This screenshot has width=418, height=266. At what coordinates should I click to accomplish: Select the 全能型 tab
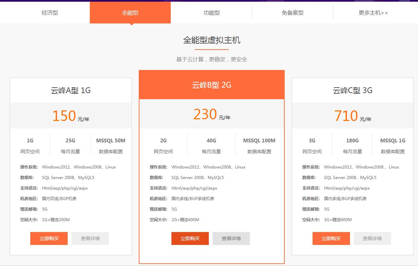pyautogui.click(x=130, y=13)
